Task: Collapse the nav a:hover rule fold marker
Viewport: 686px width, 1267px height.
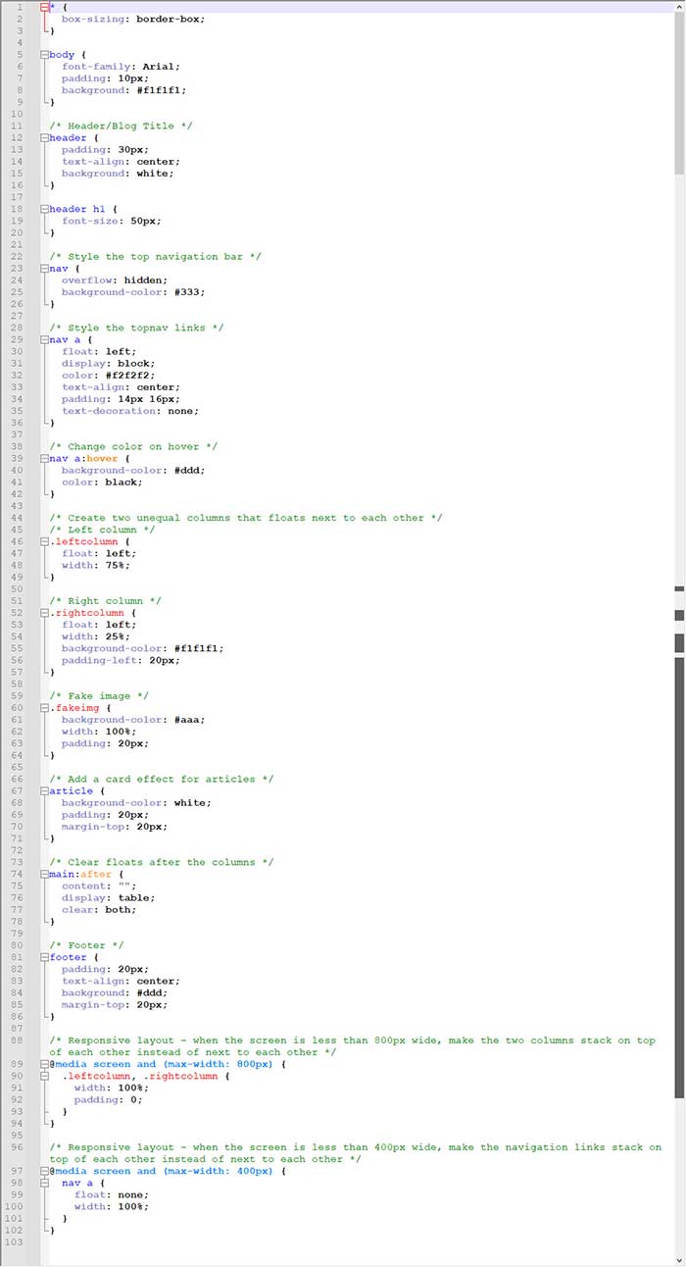Action: point(44,458)
